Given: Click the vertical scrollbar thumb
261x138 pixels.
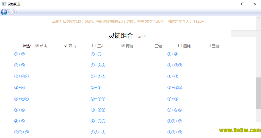Looking at the screenshot, I should pyautogui.click(x=258, y=93).
